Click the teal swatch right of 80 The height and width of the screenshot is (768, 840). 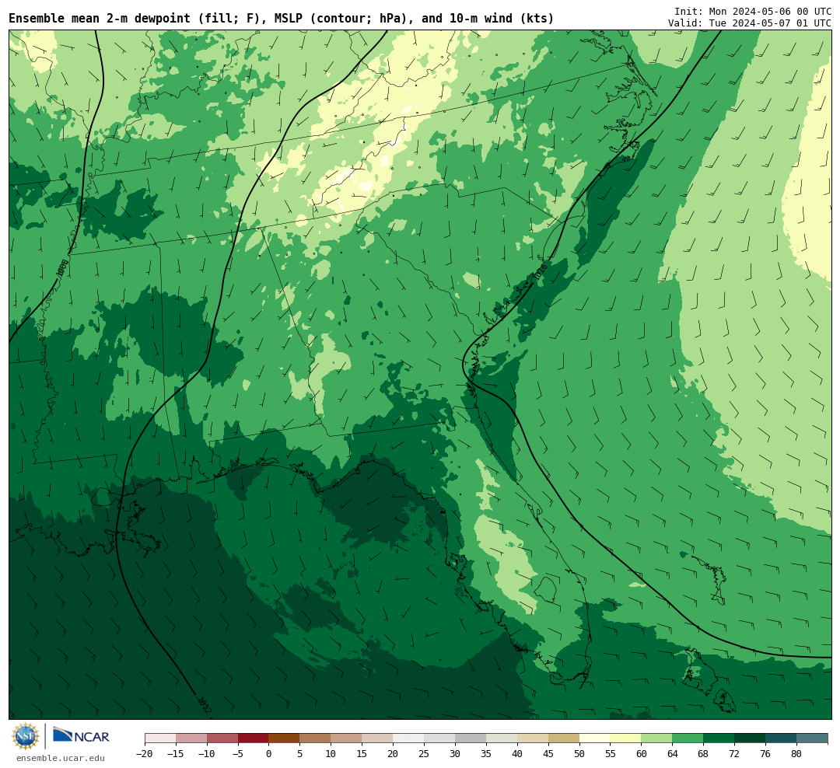point(812,738)
